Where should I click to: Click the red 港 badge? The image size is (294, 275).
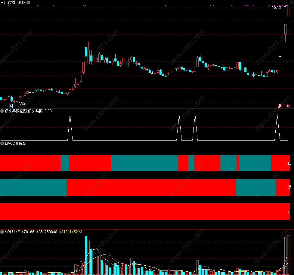280,106
